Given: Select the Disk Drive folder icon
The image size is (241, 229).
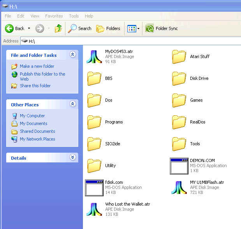Looking at the screenshot, I should [179, 78].
